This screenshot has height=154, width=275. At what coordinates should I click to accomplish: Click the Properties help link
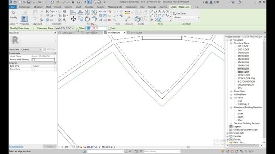16,146
